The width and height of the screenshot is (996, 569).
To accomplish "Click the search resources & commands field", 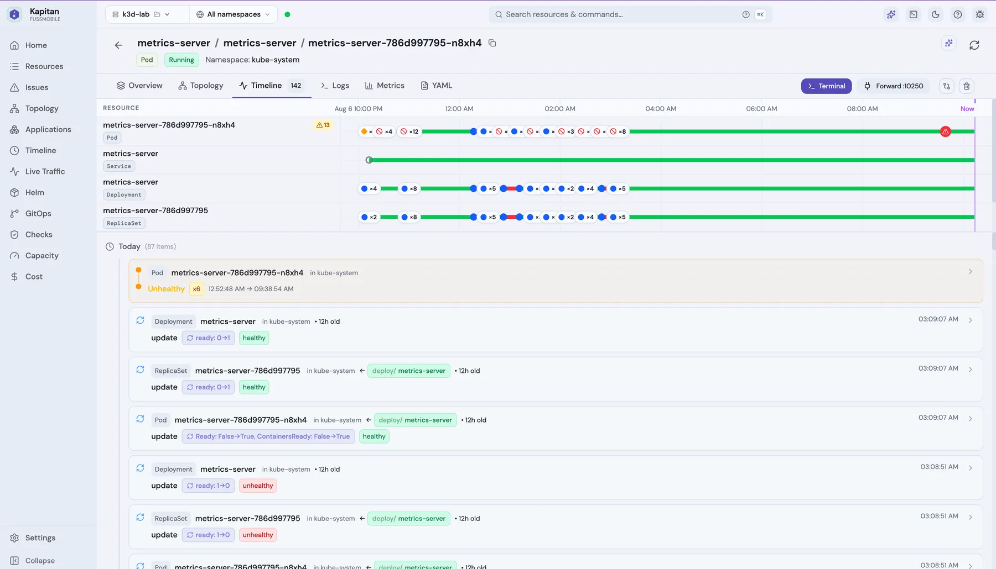I will click(630, 14).
